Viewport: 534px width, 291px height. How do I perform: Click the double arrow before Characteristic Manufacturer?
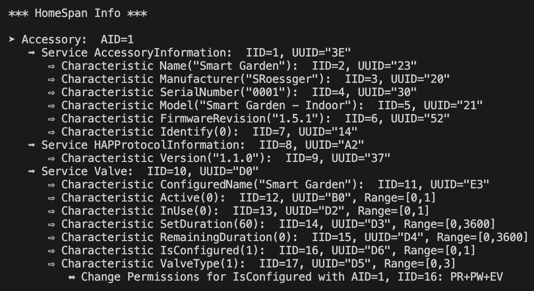coord(51,79)
